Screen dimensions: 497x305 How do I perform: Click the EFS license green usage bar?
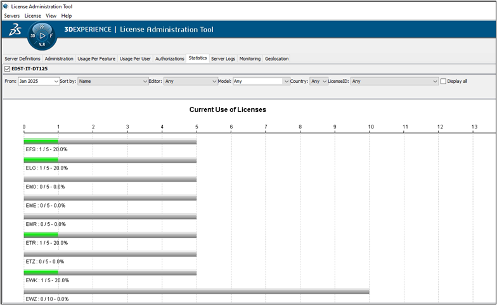(41, 142)
